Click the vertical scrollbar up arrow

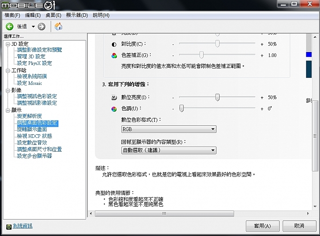point(315,37)
